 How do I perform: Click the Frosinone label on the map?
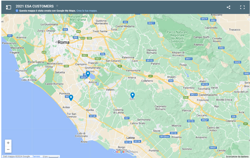(203, 100)
